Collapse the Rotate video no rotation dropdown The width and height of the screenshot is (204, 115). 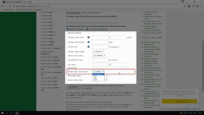(x=98, y=72)
